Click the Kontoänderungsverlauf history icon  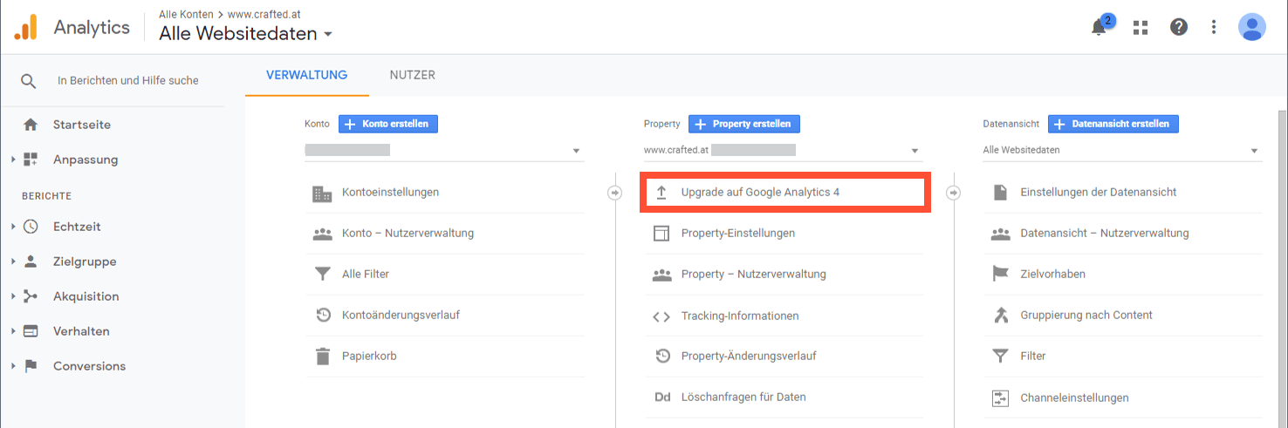(x=323, y=315)
